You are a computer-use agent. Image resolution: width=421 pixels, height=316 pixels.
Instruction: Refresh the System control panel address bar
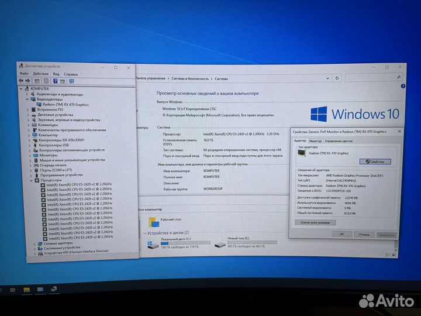(337, 78)
